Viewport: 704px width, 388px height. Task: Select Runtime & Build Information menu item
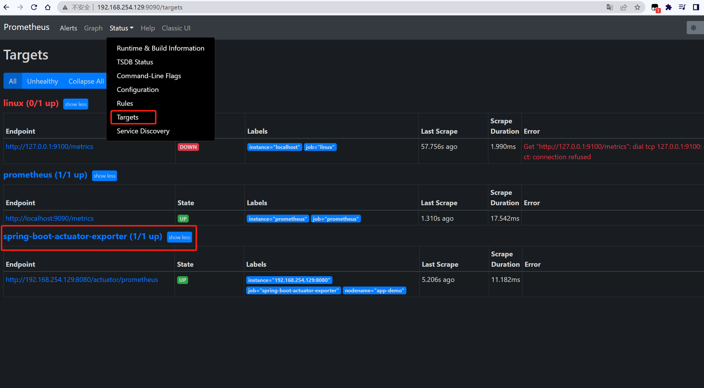tap(160, 48)
